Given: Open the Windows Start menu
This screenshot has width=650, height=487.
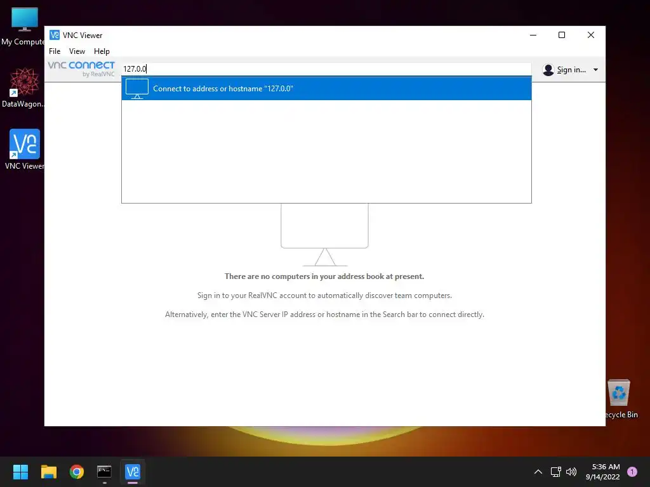Looking at the screenshot, I should [x=20, y=472].
